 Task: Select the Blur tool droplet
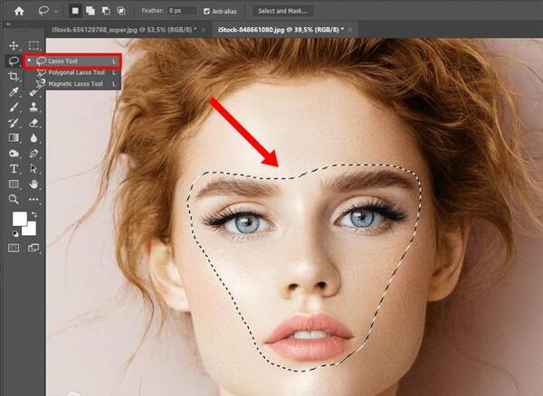pos(33,138)
